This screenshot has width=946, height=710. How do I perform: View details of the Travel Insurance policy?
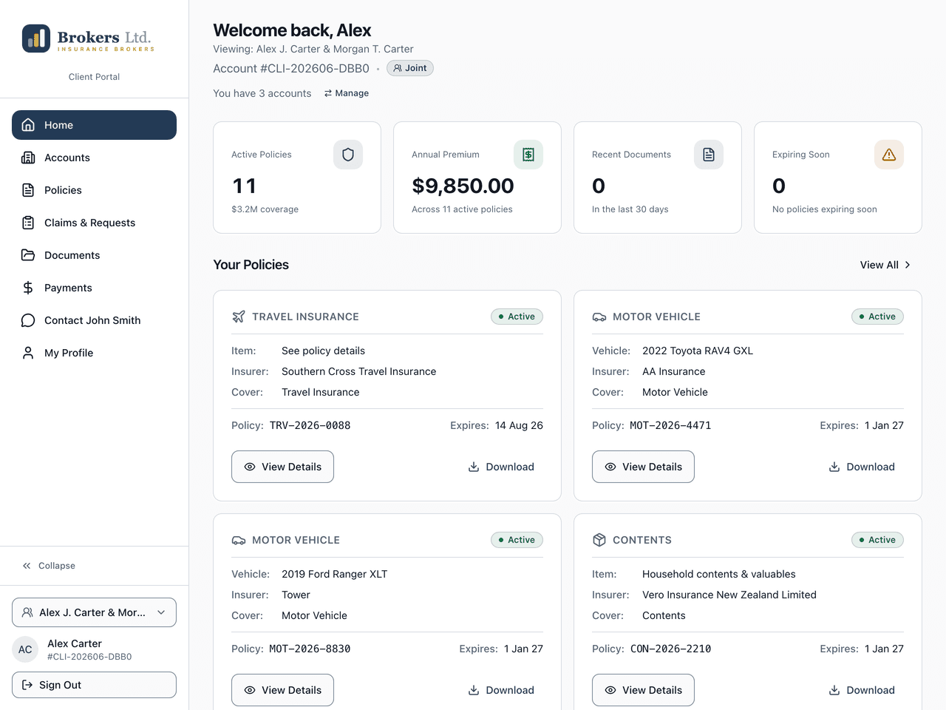(x=282, y=467)
